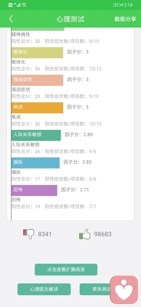Tap the like count 98683

(103, 234)
